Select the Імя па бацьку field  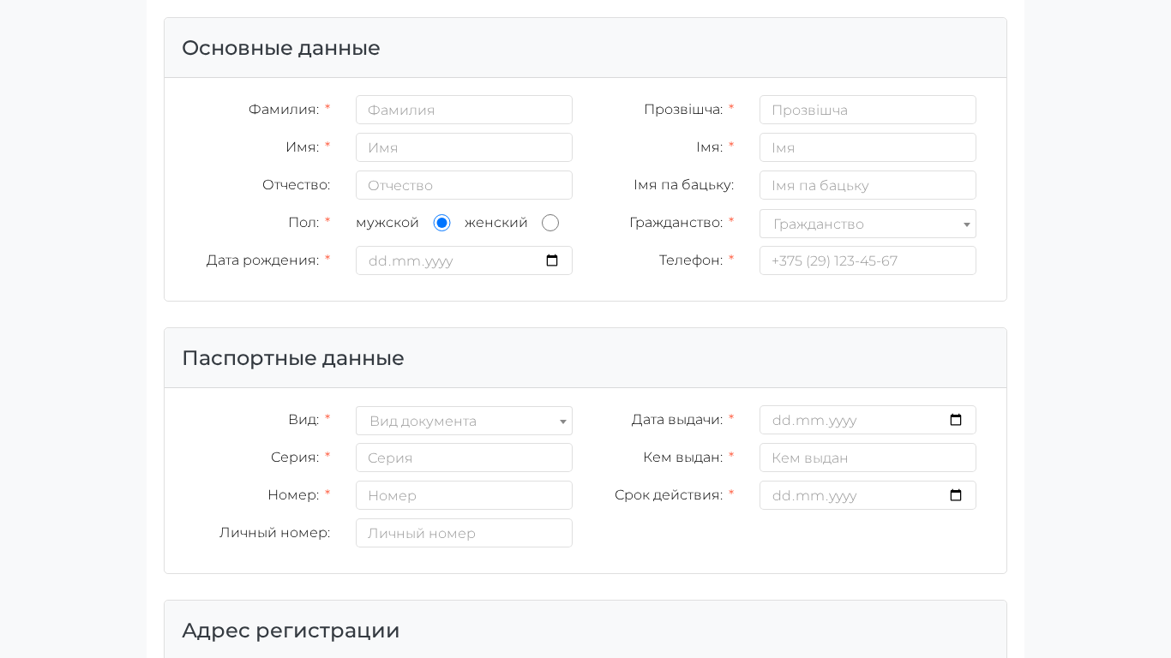click(x=868, y=185)
